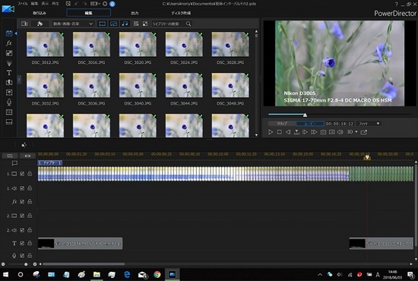
Task: Toggle enable checkbox for title track
Action: tap(22, 243)
